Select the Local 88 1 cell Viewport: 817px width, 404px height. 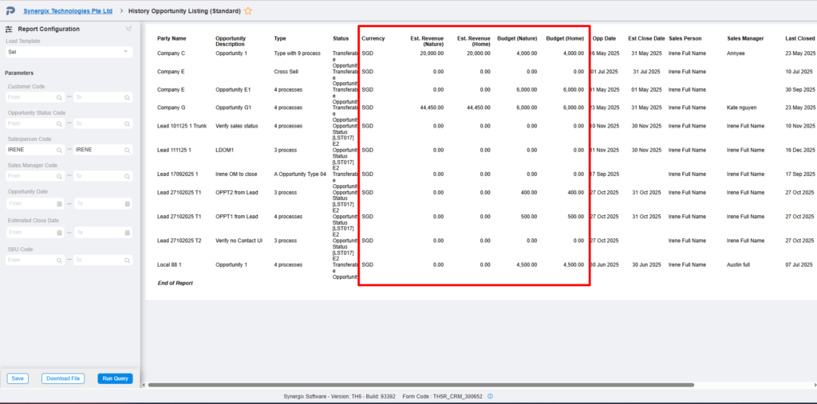pos(169,265)
